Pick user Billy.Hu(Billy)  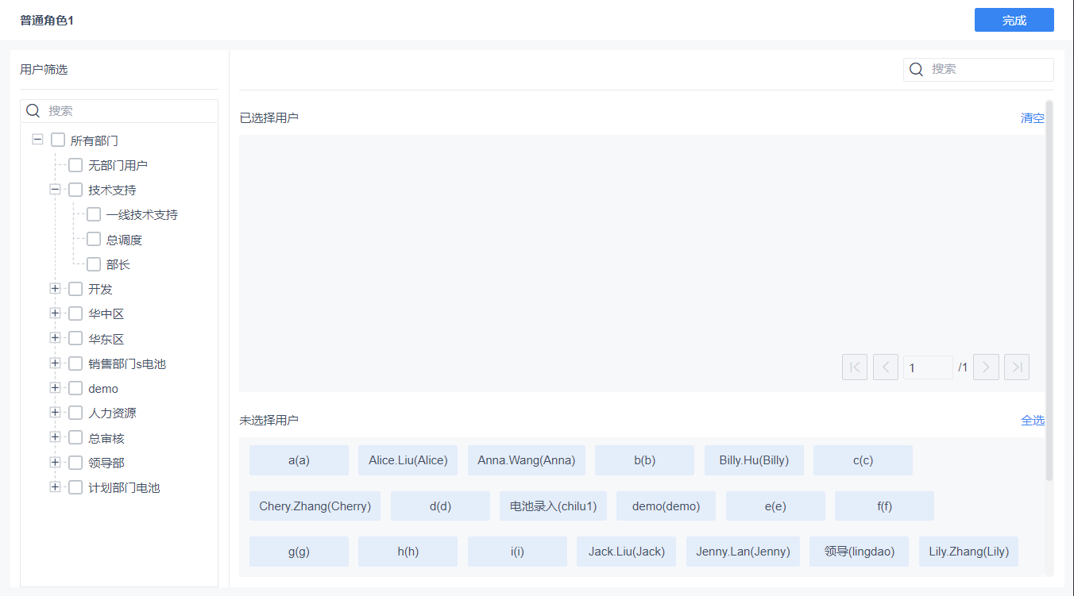[x=754, y=460]
